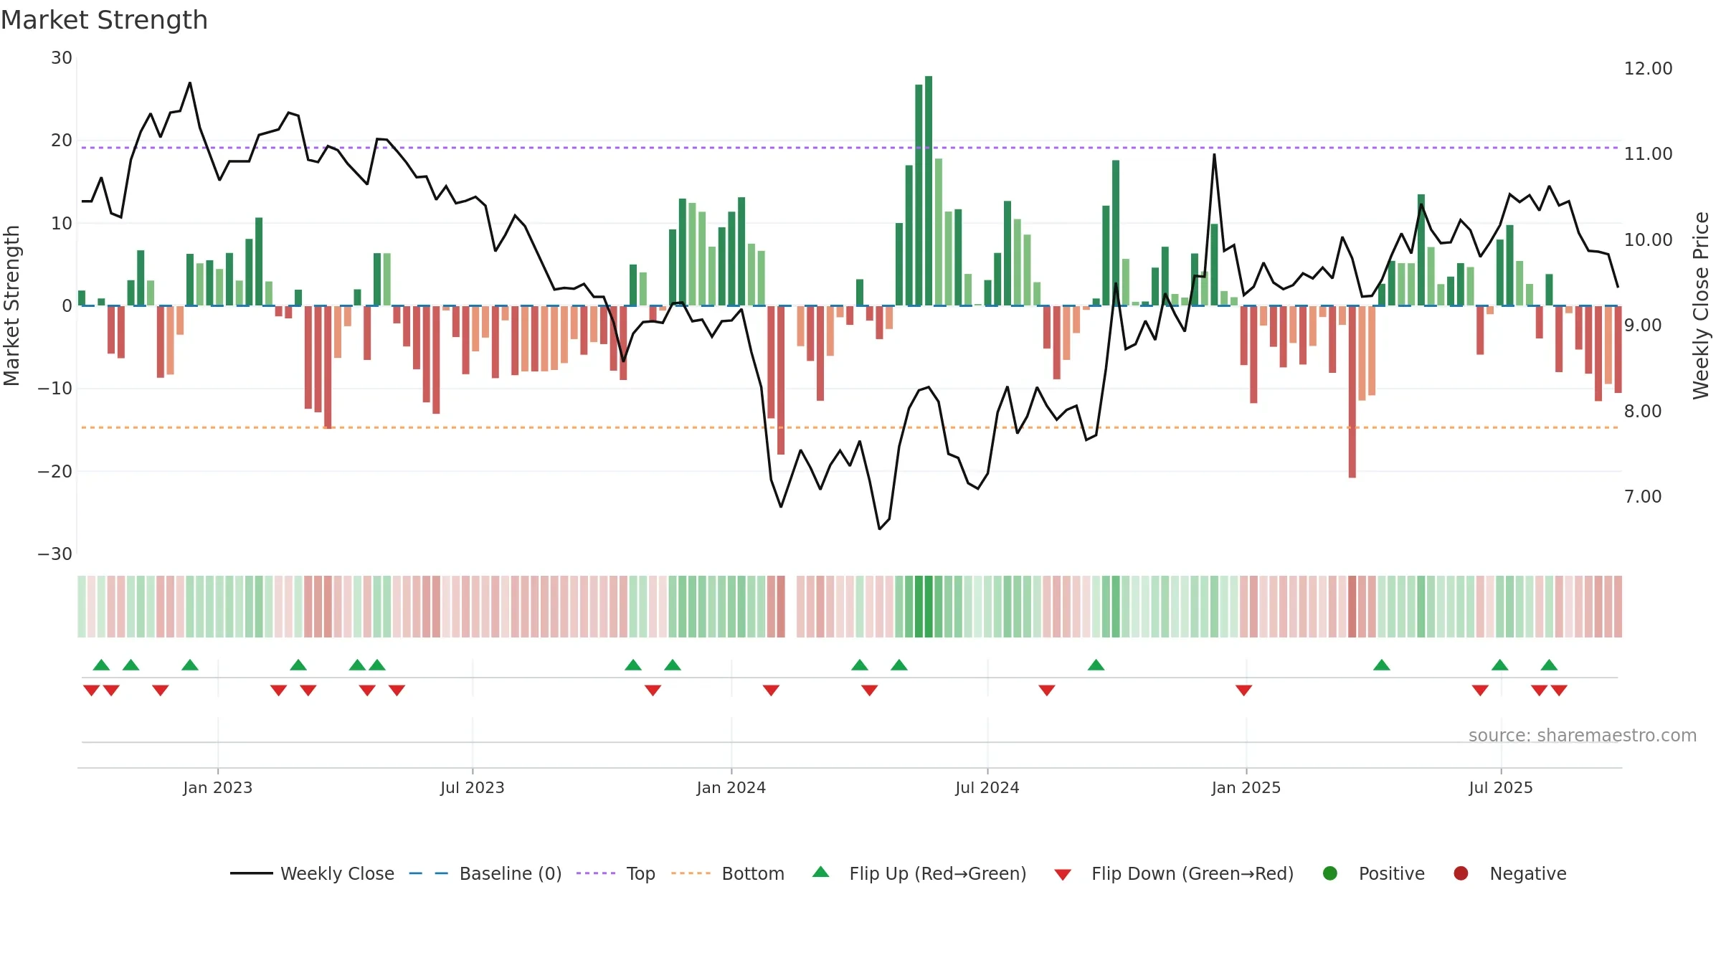Click the darkest green heat strip cell
This screenshot has width=1721, height=968.
929,607
